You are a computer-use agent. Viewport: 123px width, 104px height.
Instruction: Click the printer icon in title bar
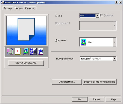click(2, 2)
